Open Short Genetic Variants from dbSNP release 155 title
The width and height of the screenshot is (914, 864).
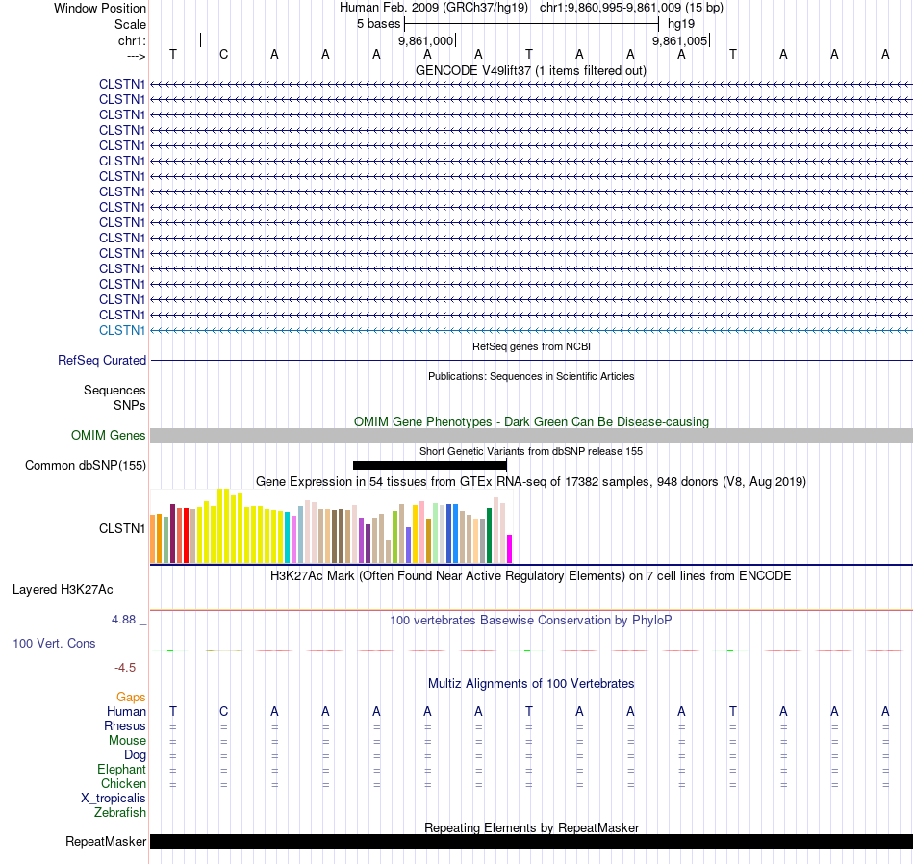point(531,451)
